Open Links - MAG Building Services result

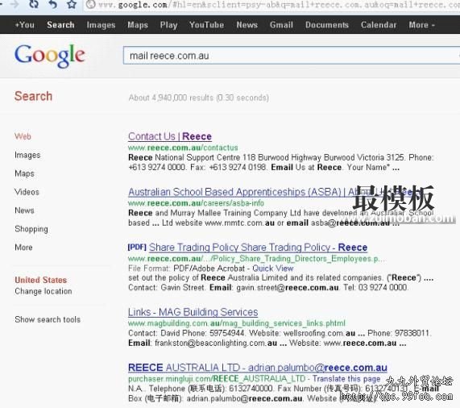coord(193,312)
